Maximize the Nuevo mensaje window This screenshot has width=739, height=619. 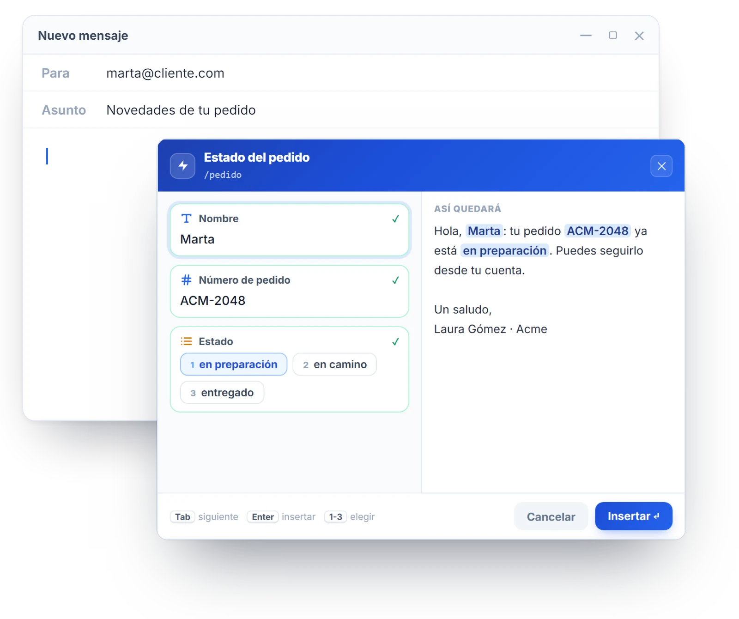tap(613, 36)
